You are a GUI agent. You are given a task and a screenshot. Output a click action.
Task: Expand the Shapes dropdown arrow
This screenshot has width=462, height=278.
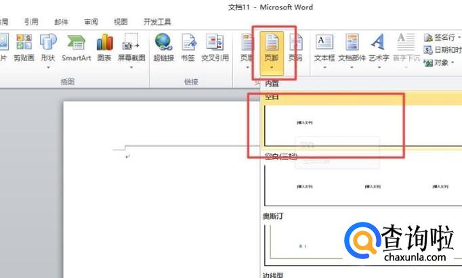48,68
